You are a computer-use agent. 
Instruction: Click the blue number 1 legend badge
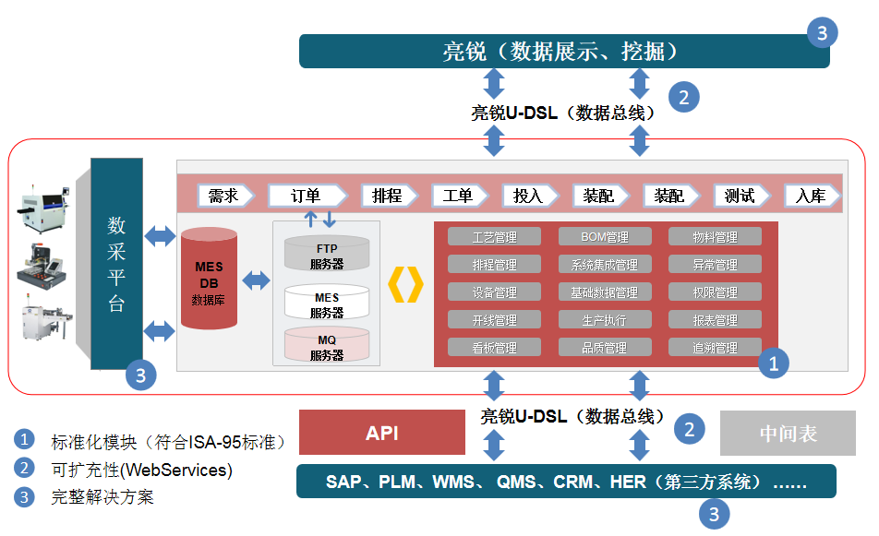click(24, 441)
